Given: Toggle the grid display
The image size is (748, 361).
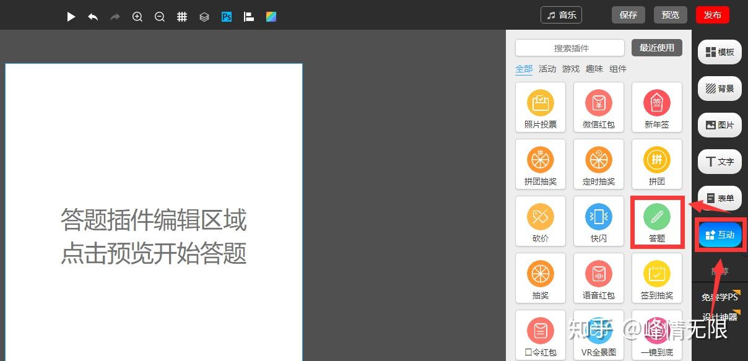Looking at the screenshot, I should [x=182, y=17].
